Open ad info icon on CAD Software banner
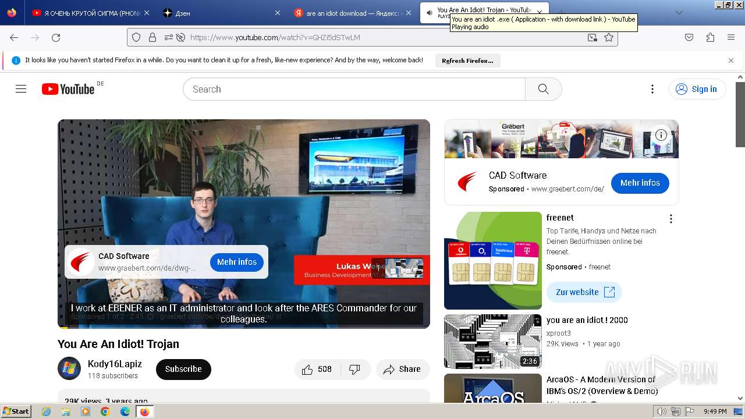 pos(661,135)
